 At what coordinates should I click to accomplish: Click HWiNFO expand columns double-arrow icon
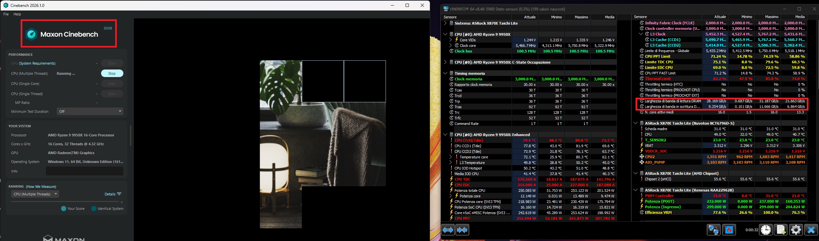(448, 230)
